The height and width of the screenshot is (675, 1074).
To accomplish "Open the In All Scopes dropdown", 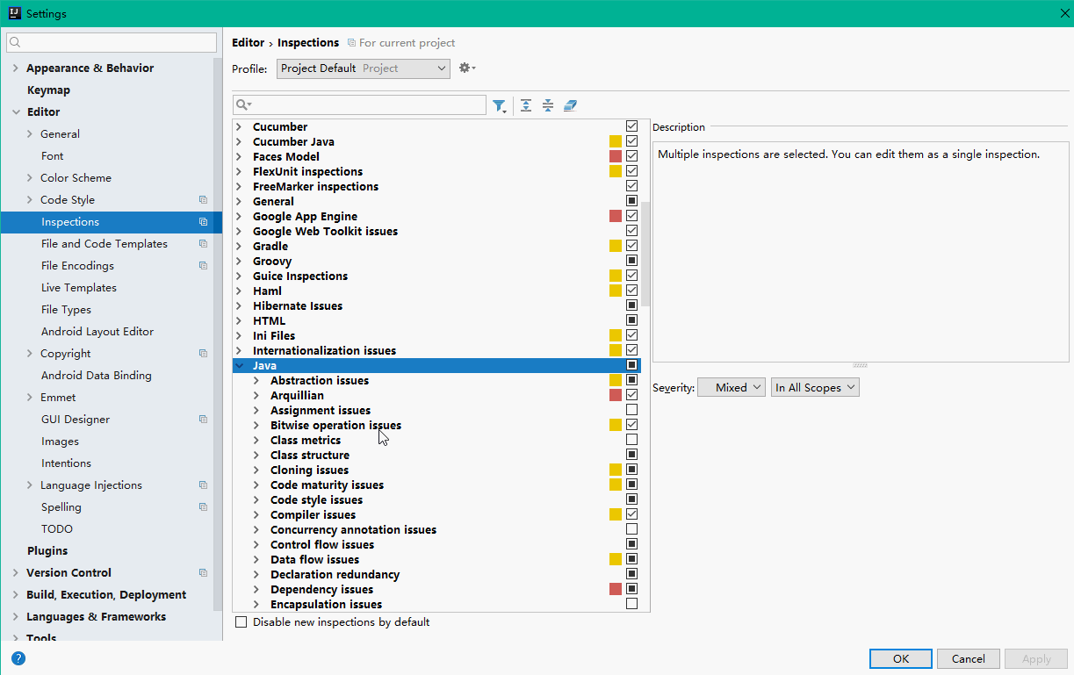I will click(x=815, y=387).
